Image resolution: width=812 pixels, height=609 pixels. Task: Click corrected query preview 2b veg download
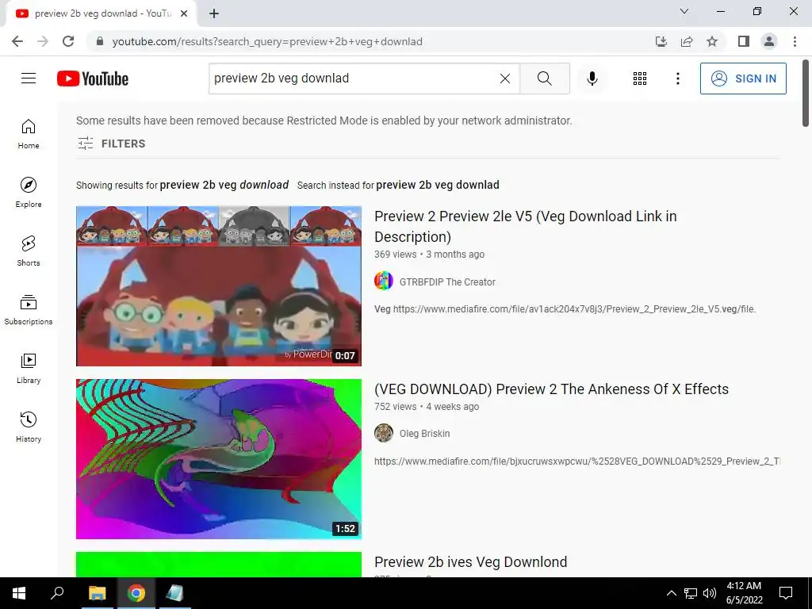click(x=224, y=185)
